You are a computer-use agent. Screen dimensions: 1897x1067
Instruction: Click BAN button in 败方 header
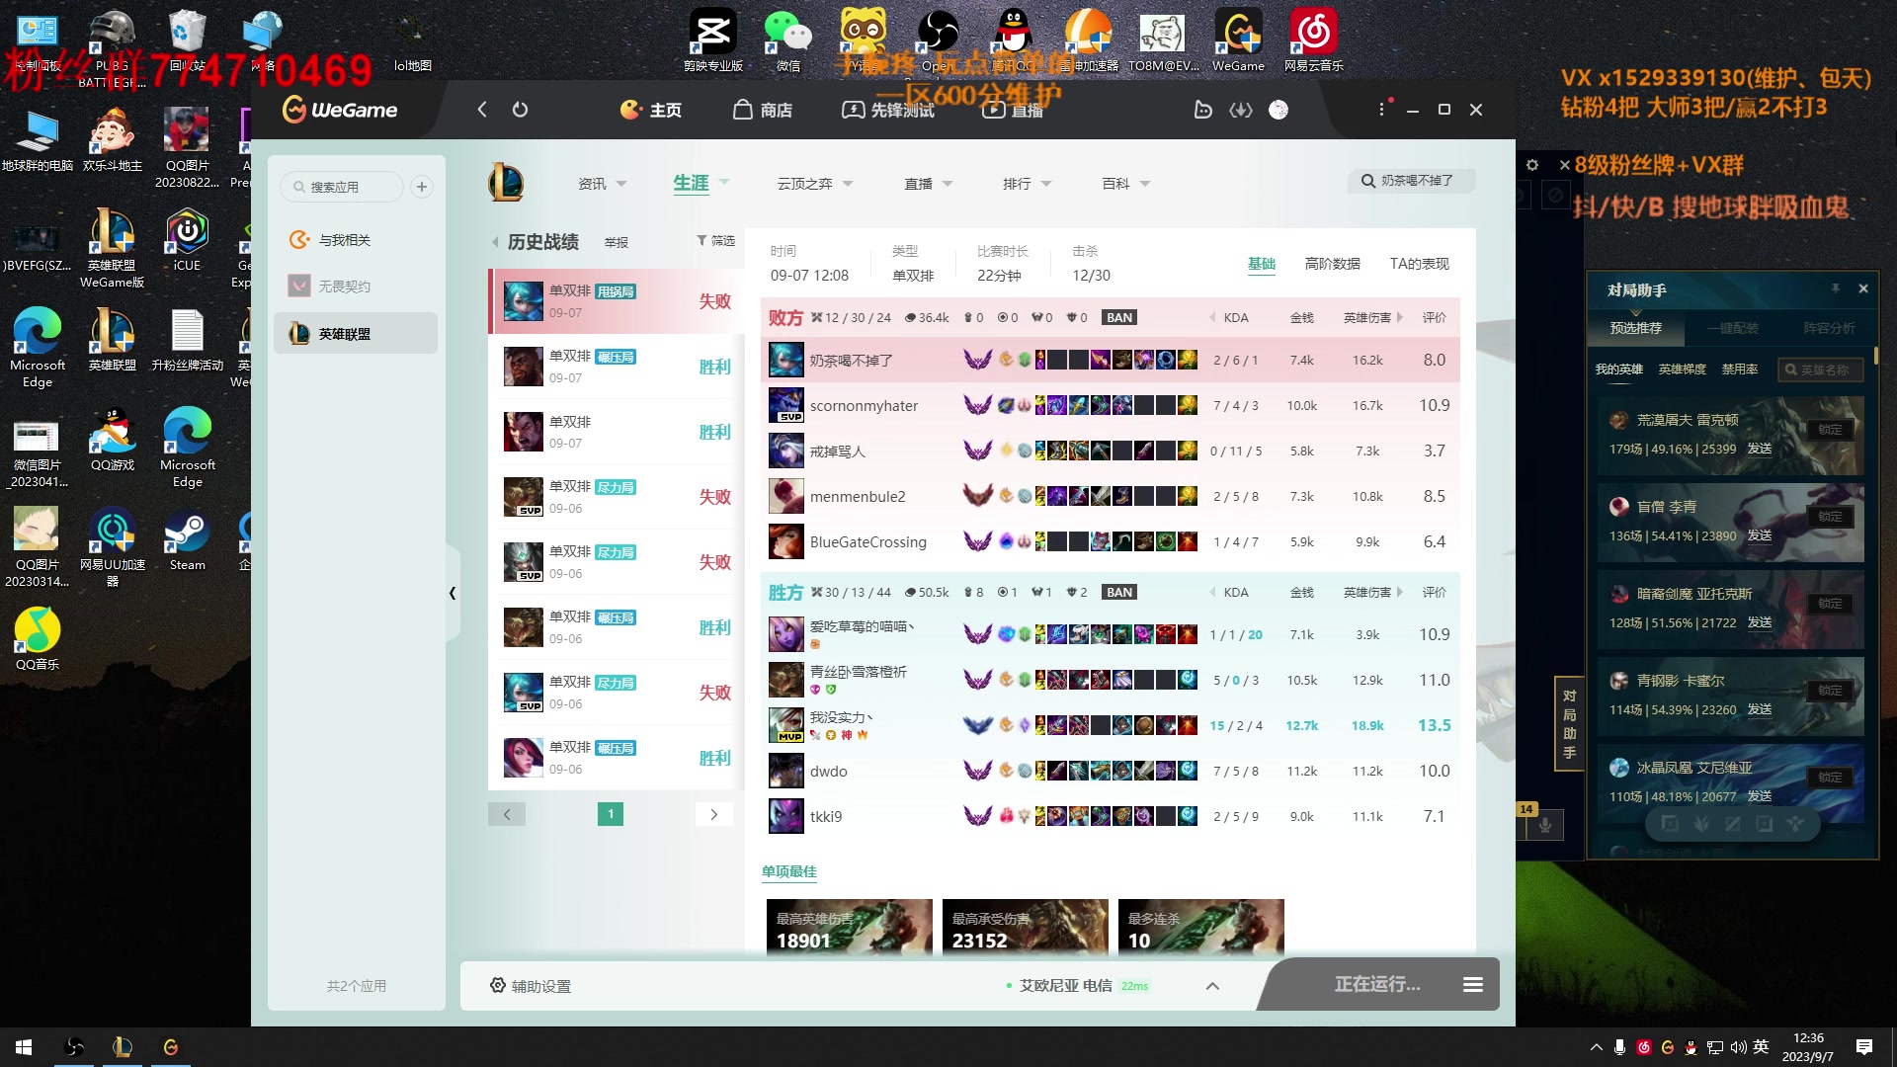point(1119,317)
